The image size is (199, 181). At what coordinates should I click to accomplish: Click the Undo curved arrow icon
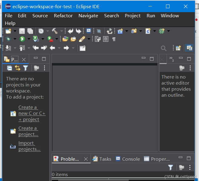(x=71, y=31)
